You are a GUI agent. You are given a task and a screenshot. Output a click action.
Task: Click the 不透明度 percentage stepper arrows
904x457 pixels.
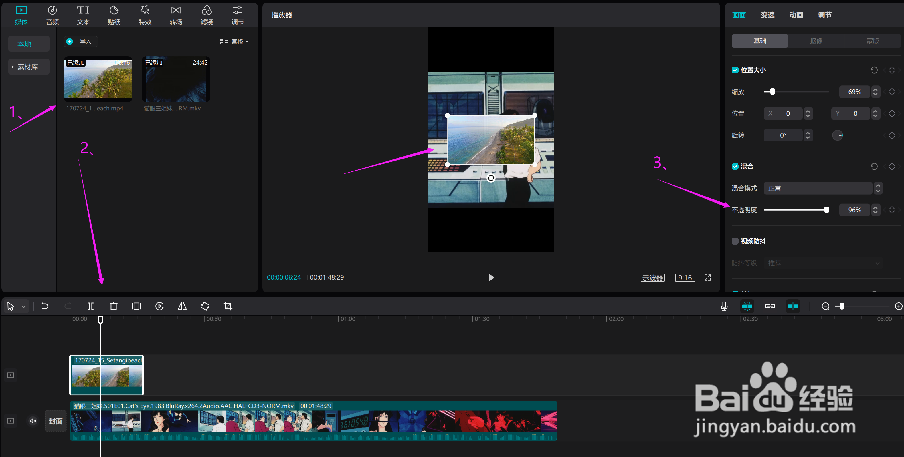tap(875, 210)
